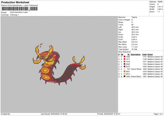This screenshot has width=164, height=116.
Task: Click the Max Stitch value '6.8 mm'
Action: tap(134, 42)
